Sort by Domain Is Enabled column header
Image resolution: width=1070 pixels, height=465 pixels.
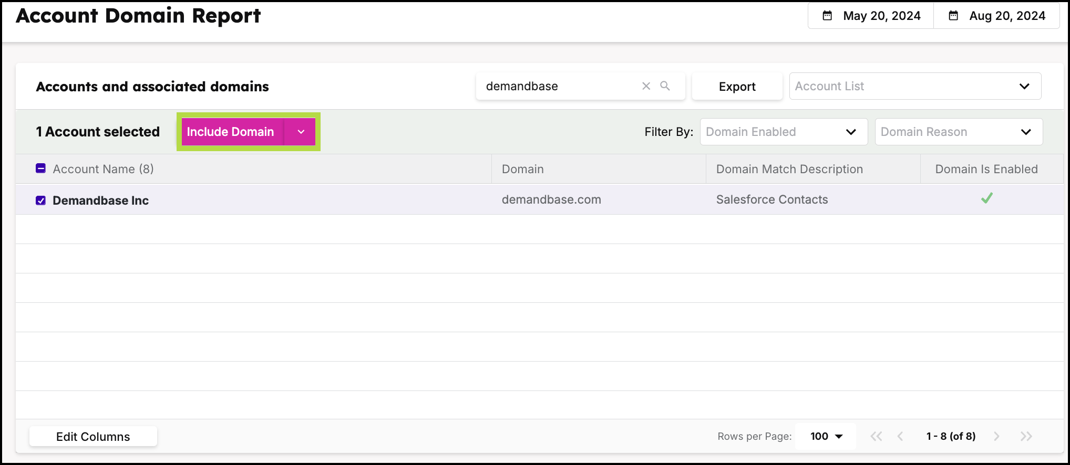(x=986, y=169)
